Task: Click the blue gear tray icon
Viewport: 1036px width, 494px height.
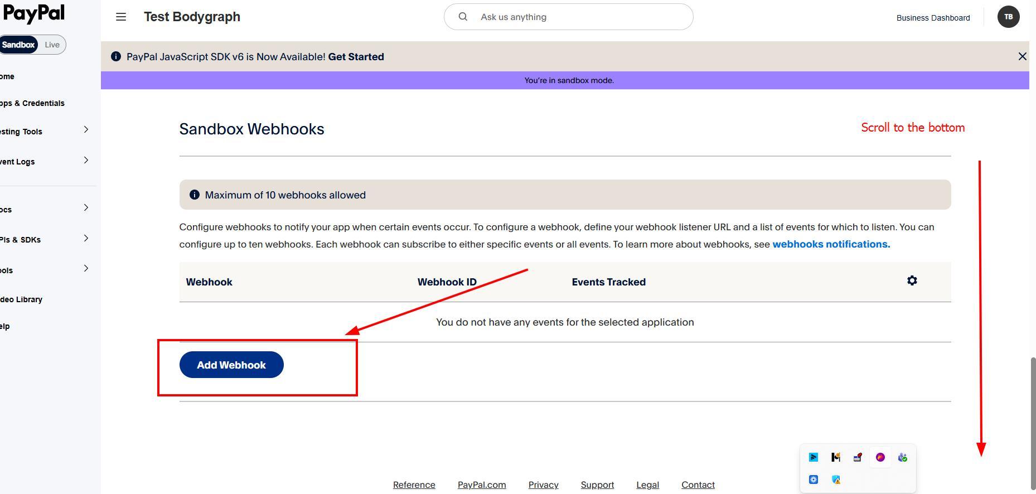Action: [x=814, y=480]
